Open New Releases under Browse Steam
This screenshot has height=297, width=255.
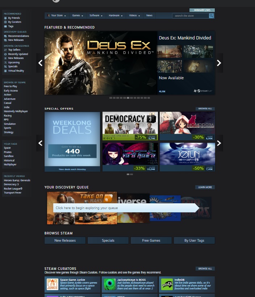[x=65, y=240]
